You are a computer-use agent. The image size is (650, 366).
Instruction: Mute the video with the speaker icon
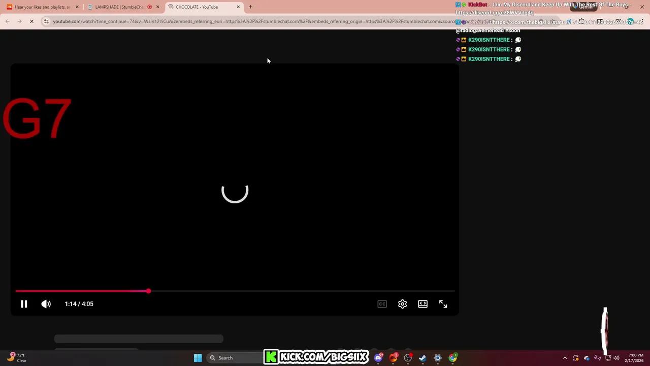coord(46,304)
